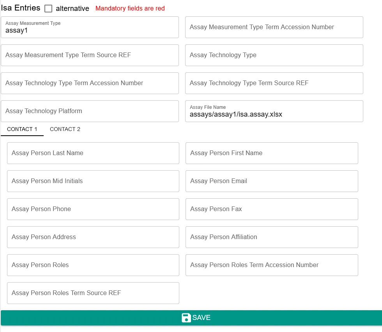
Task: Select the Assay Person Email field
Action: [271, 181]
